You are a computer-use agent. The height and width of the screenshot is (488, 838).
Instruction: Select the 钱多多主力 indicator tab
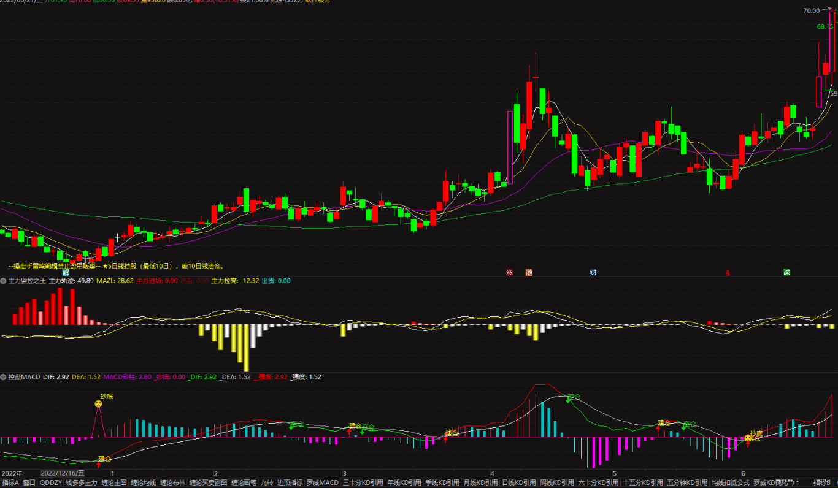pyautogui.click(x=82, y=483)
